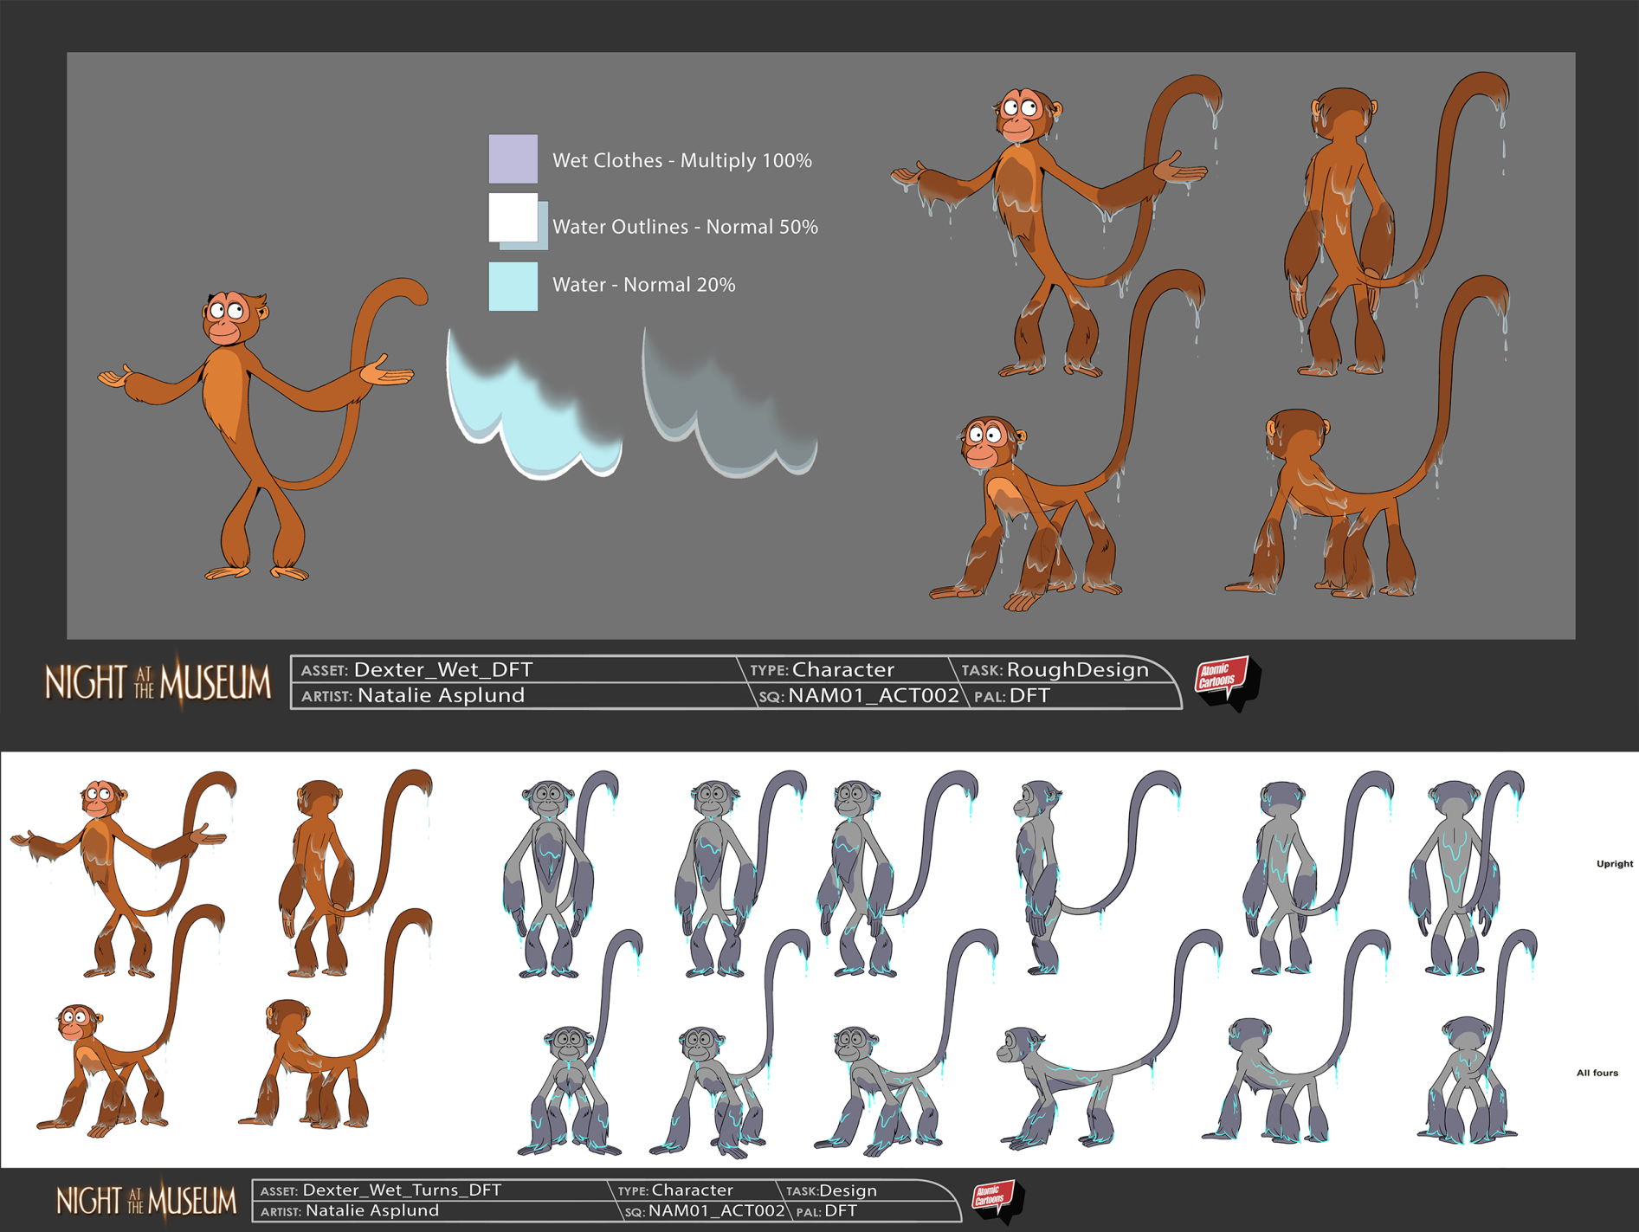Select the lower title bar PAL value "DFT"
The height and width of the screenshot is (1232, 1639).
tap(841, 1211)
